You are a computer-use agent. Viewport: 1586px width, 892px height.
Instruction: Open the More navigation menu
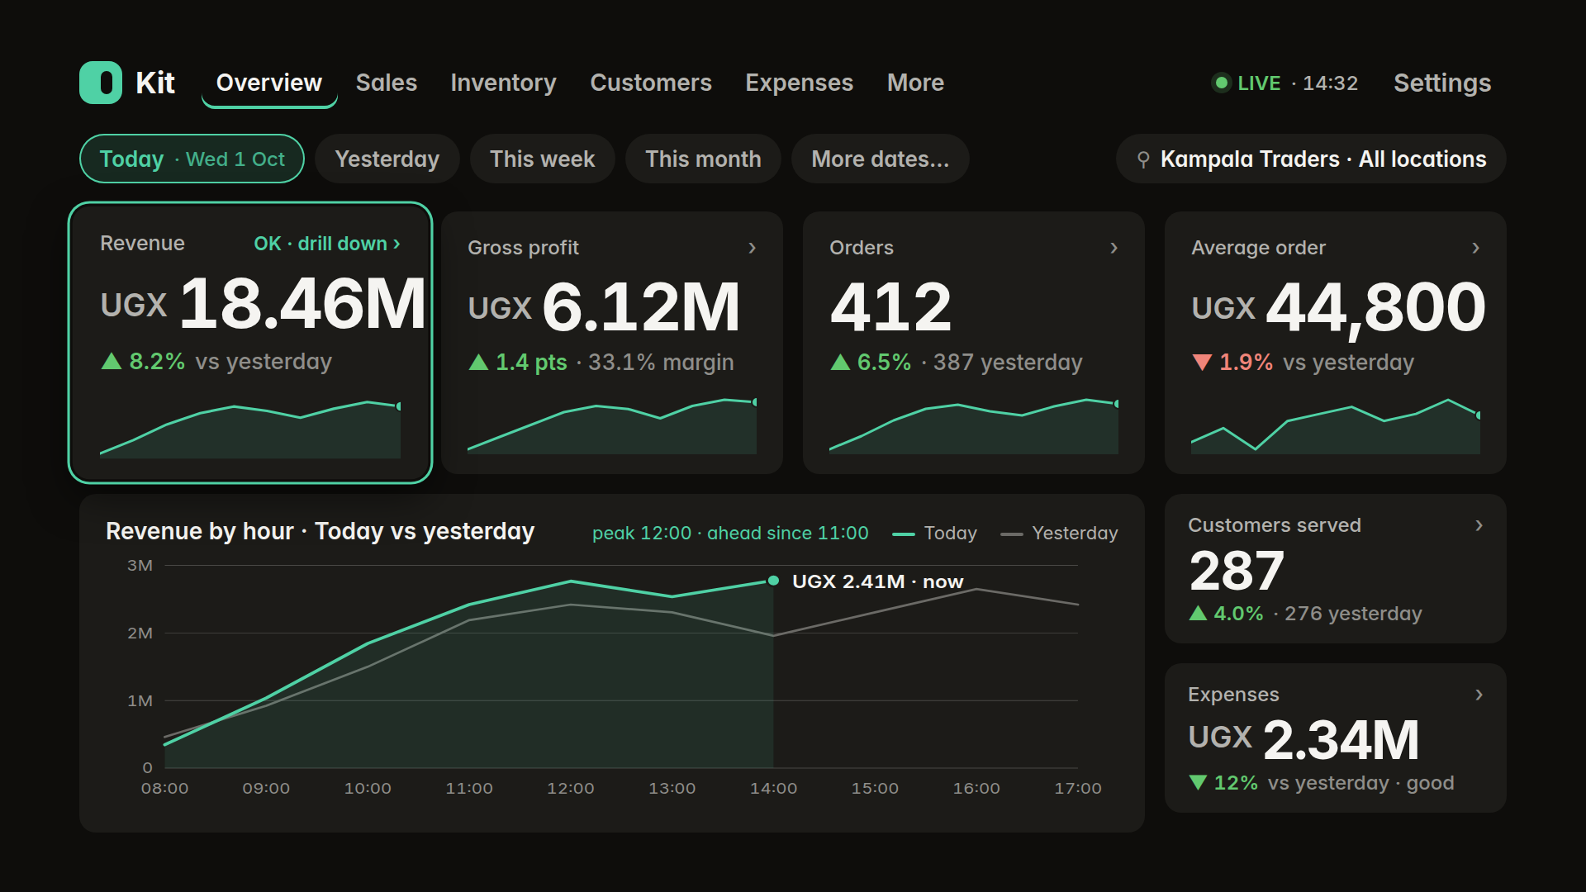coord(915,83)
